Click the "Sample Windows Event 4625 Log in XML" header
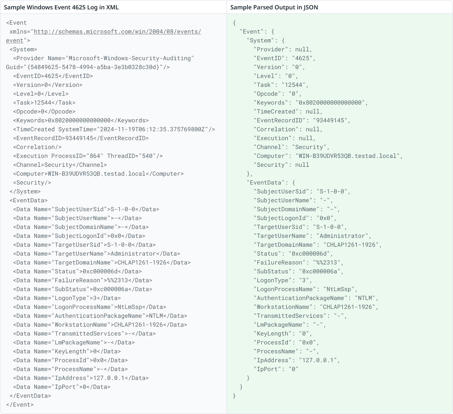Image resolution: width=453 pixels, height=414 pixels. (x=61, y=7)
